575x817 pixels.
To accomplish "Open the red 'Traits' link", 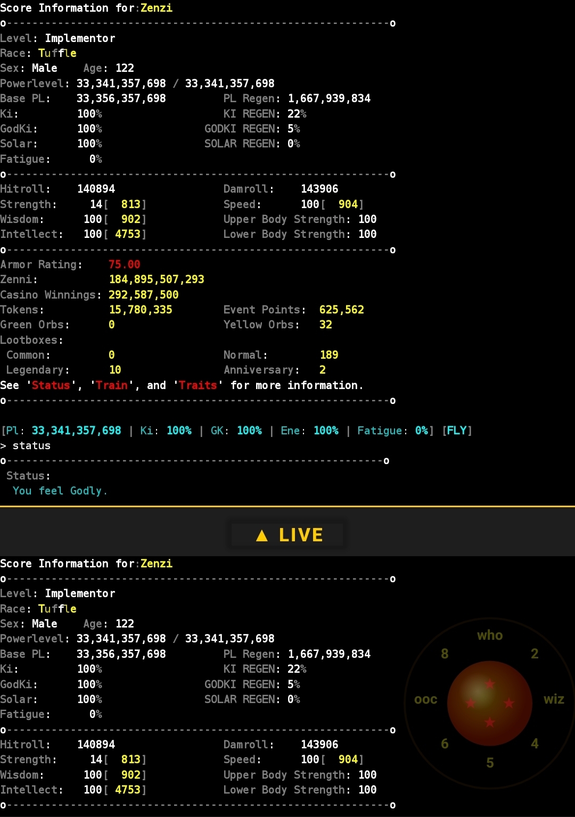I will pyautogui.click(x=198, y=385).
